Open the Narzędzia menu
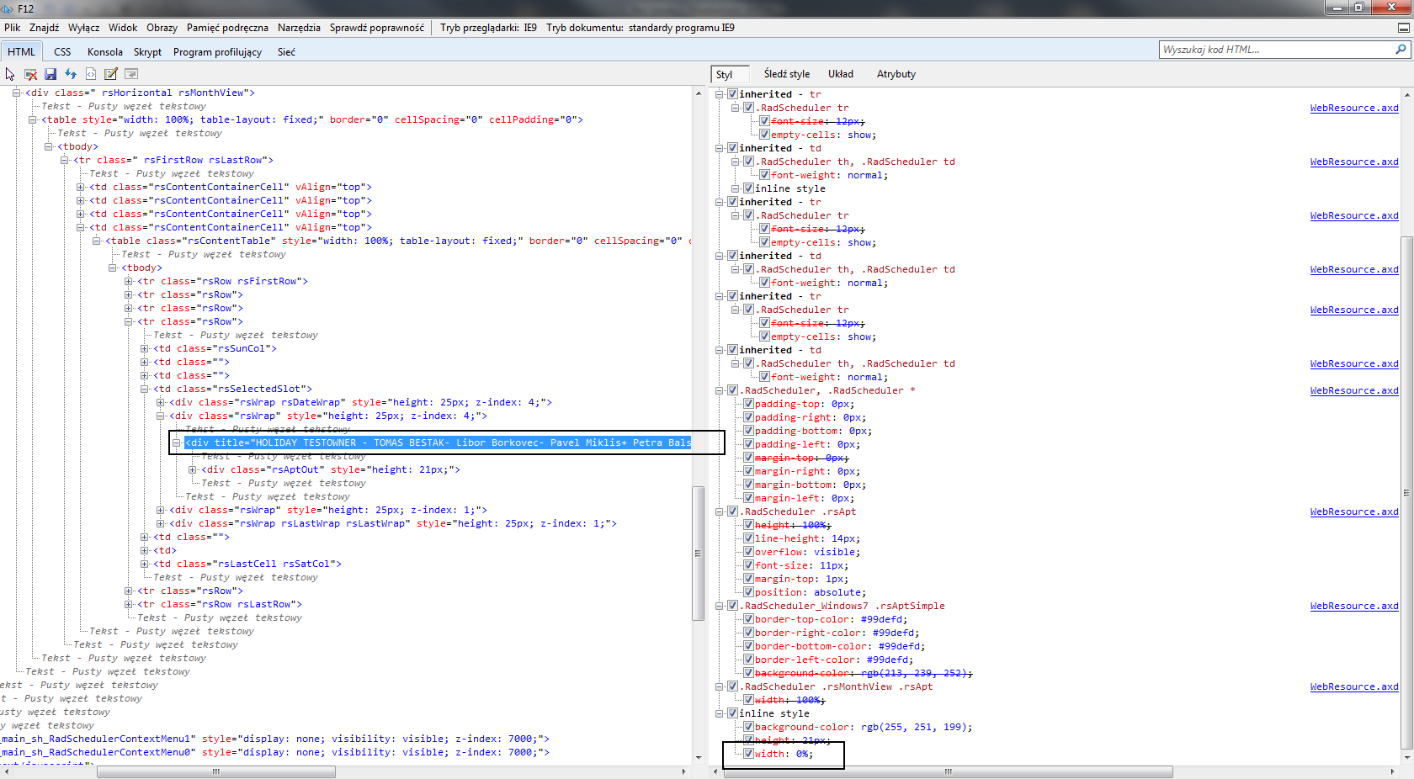This screenshot has height=779, width=1414. (299, 28)
